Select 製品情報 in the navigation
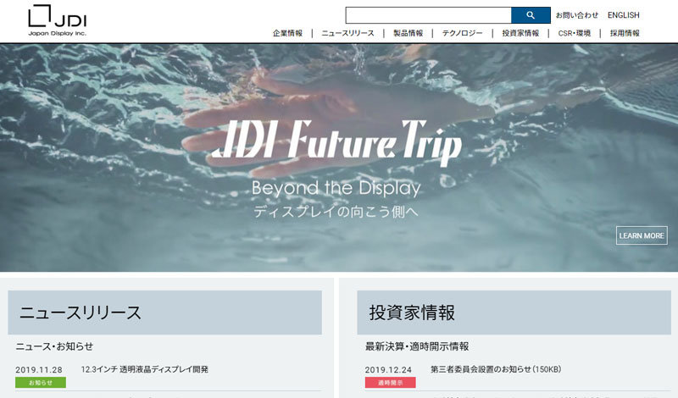Image resolution: width=678 pixels, height=398 pixels. pos(408,33)
